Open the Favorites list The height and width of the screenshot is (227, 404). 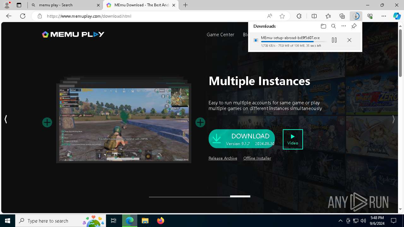pyautogui.click(x=328, y=16)
